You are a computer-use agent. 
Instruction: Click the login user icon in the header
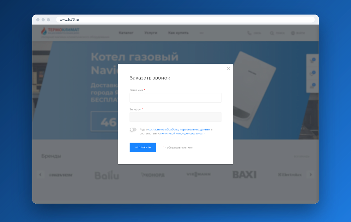click(293, 33)
